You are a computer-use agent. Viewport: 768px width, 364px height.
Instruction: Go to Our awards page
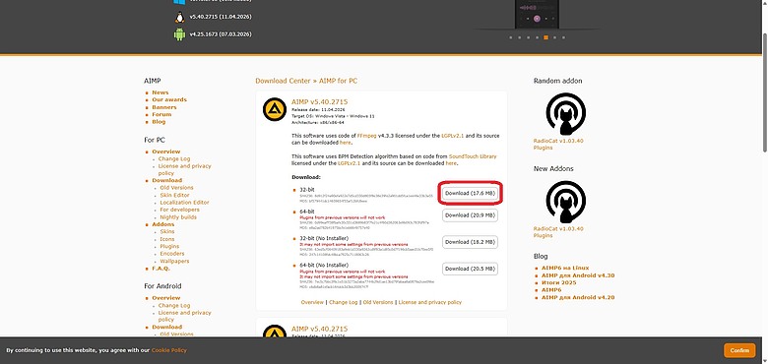(x=169, y=99)
